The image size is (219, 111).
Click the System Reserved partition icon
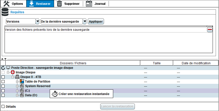(x=22, y=86)
